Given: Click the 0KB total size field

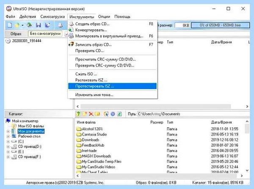Looking at the screenshot, I should [x=182, y=25].
